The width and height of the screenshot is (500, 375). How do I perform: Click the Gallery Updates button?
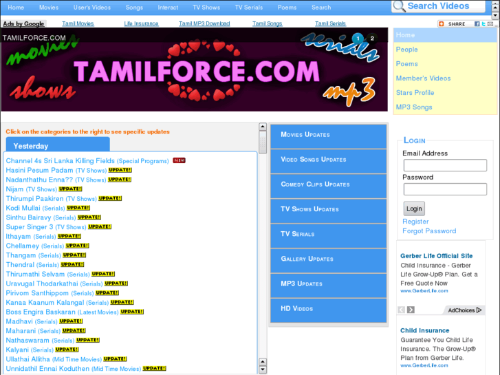click(329, 261)
